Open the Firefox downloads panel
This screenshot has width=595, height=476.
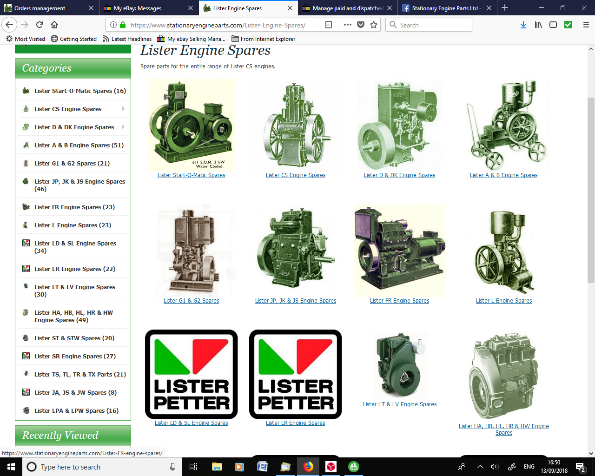(523, 25)
